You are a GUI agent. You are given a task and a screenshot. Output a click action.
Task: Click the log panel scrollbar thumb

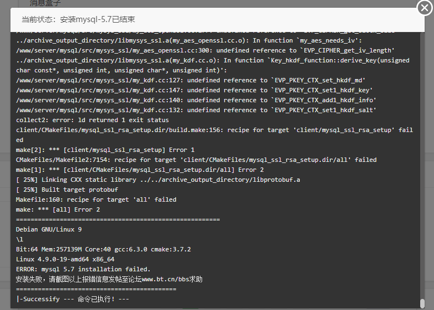pos(422,303)
